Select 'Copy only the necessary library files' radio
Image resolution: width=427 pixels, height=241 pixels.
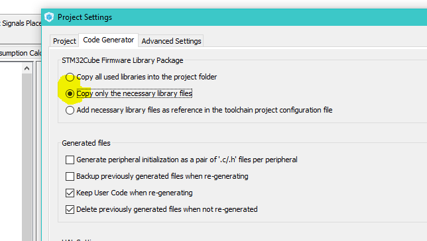70,93
